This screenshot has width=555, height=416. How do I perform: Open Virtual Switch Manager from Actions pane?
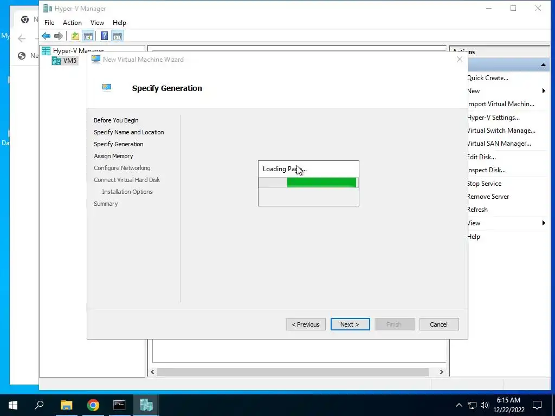coord(501,131)
